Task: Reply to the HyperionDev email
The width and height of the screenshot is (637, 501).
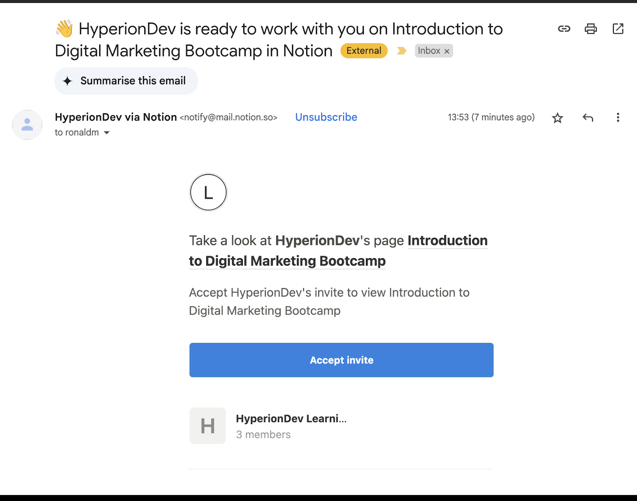Action: click(588, 117)
